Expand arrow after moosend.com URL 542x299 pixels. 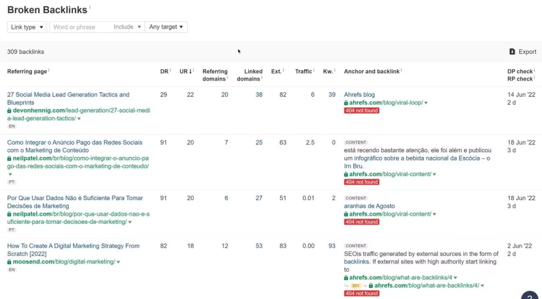pos(119,262)
